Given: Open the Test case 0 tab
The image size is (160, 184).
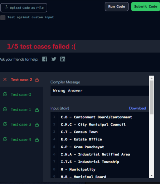Looking at the screenshot, I should click(21, 94).
